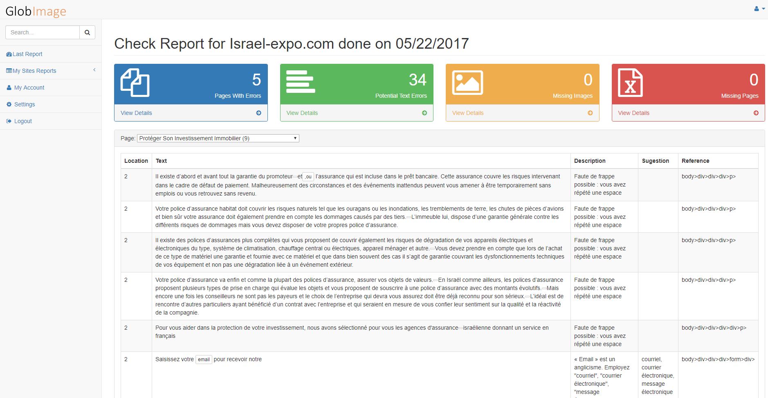This screenshot has width=768, height=398.
Task: View Details for Missing Images
Action: pyautogui.click(x=468, y=113)
